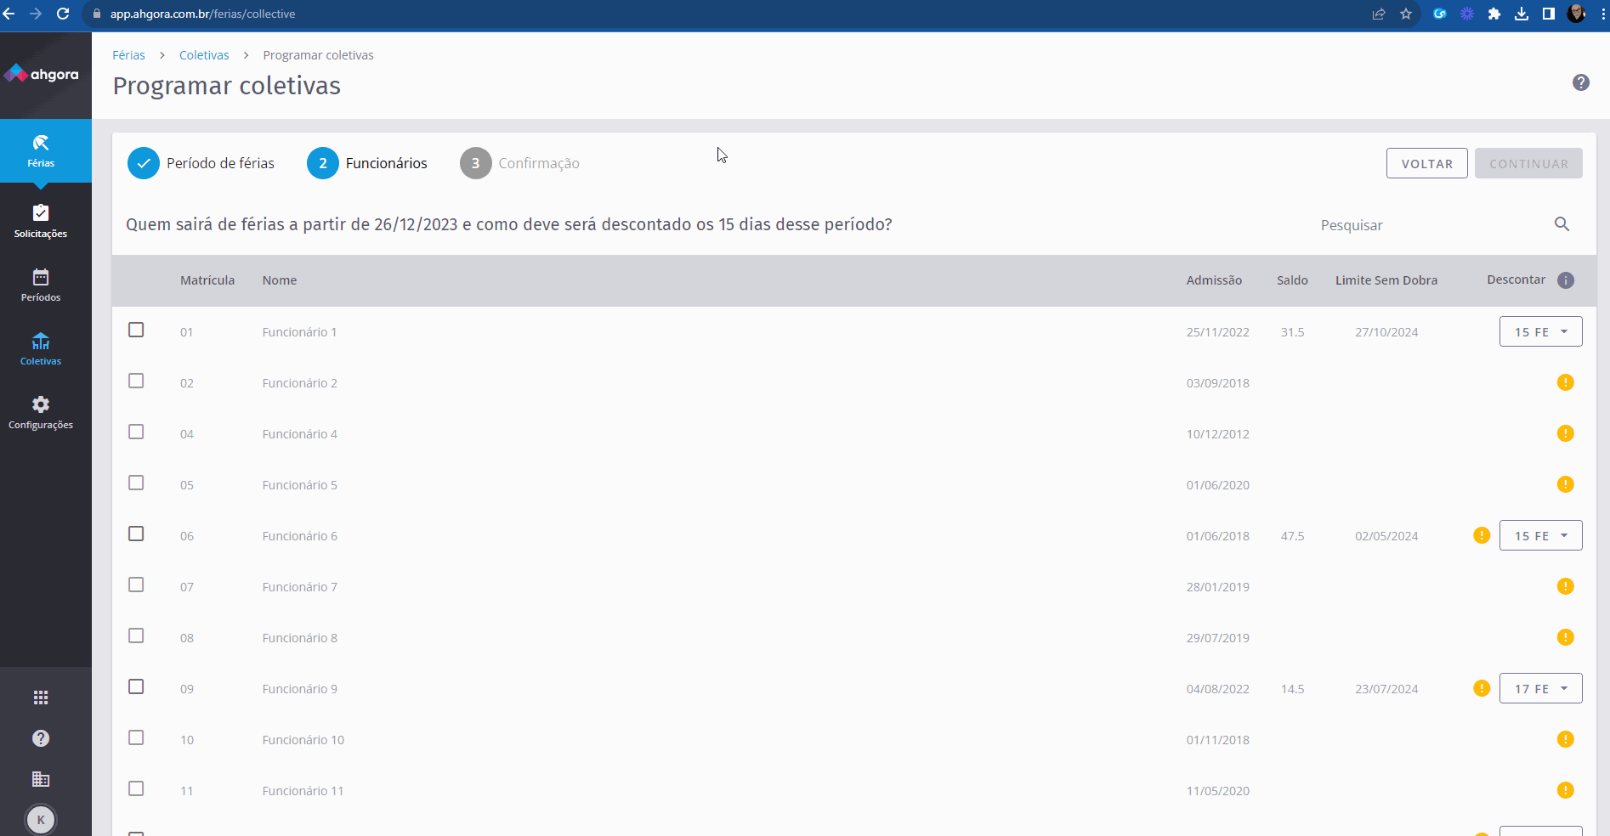Image resolution: width=1610 pixels, height=836 pixels.
Task: Open Coletivas in the sidebar
Action: click(x=41, y=348)
